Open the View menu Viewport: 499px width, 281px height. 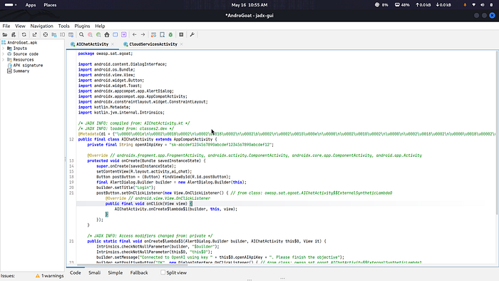click(20, 26)
